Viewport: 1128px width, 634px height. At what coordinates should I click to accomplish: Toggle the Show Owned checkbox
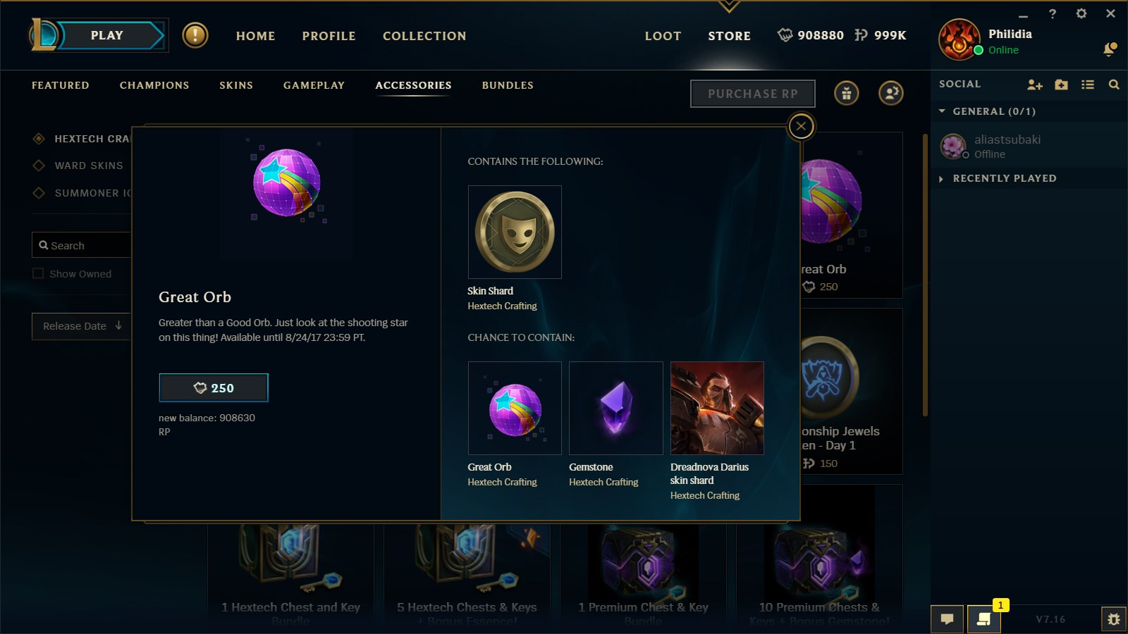click(38, 273)
